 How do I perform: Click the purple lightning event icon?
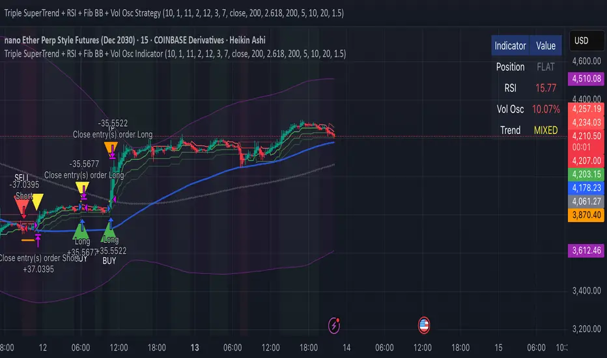[x=334, y=325]
